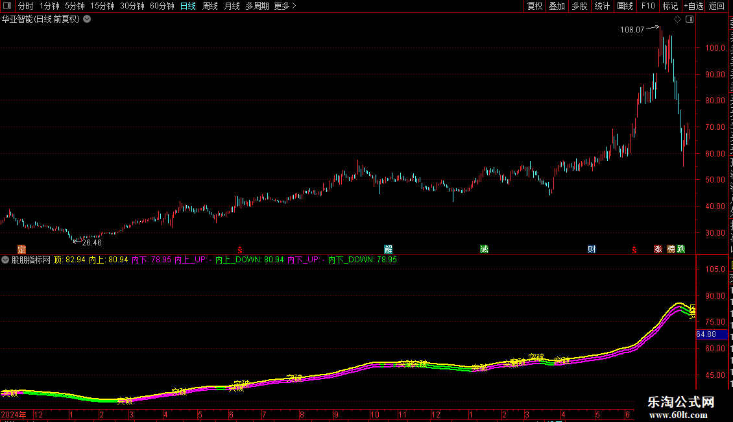This screenshot has width=733, height=422.
Task: Click the 叠加 overlay button
Action: point(557,6)
